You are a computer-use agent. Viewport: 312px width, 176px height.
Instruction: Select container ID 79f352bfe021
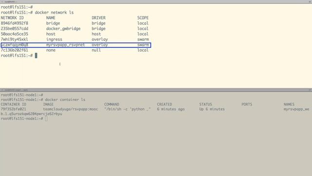[x=13, y=109]
